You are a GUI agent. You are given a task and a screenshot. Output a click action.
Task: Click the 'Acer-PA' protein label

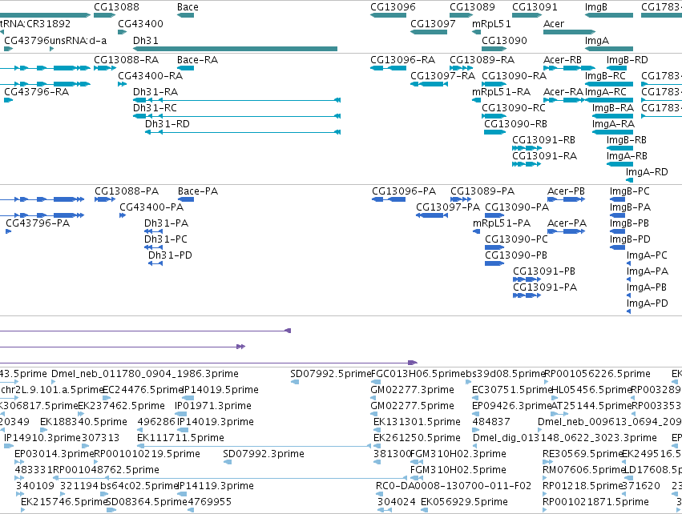567,223
